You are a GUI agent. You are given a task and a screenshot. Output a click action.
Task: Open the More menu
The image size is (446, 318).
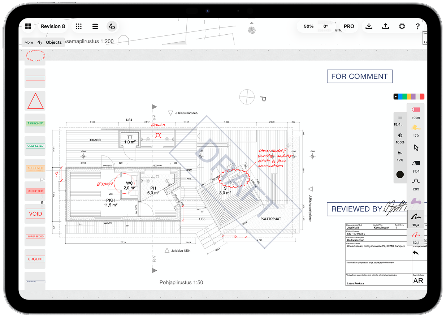pos(29,42)
